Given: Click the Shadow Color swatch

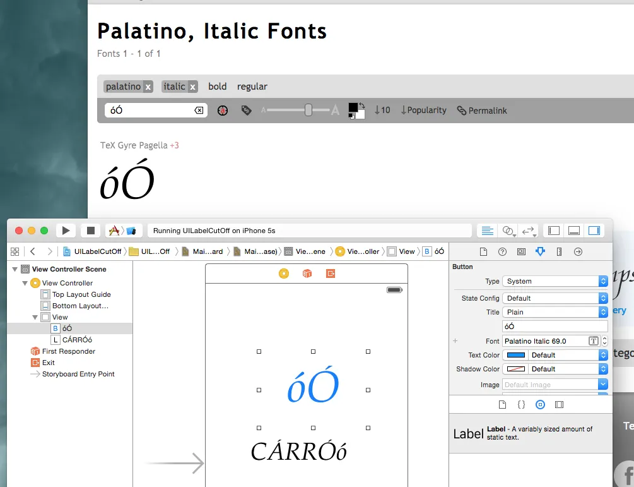Looking at the screenshot, I should [516, 369].
